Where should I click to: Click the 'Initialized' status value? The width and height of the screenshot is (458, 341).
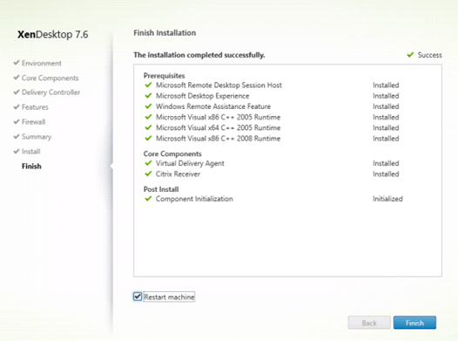[387, 199]
